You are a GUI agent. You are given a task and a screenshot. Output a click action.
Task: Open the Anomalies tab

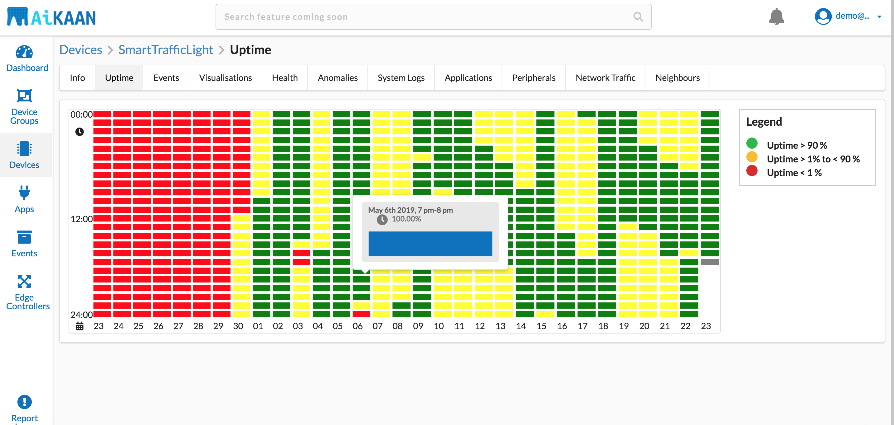[x=337, y=78]
